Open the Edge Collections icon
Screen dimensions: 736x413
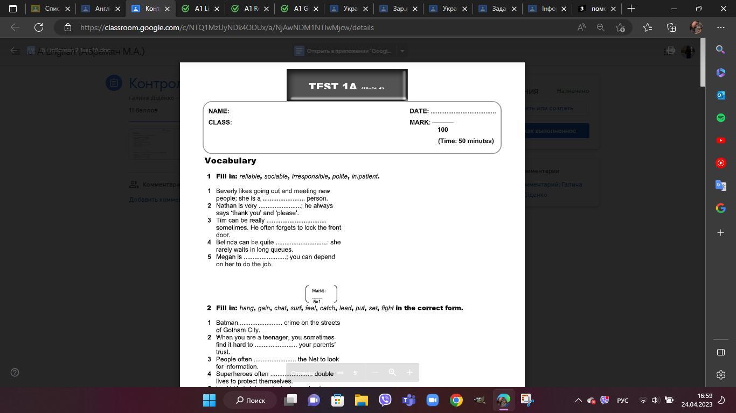[x=671, y=27]
